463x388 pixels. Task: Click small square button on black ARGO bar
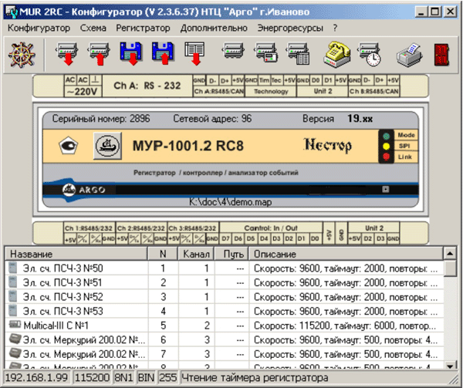pos(386,189)
